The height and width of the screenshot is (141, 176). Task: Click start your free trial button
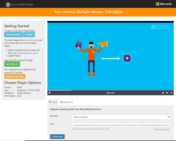15,77
